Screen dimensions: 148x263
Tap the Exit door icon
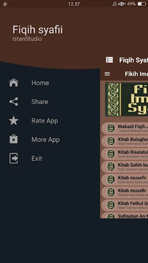pos(13,158)
